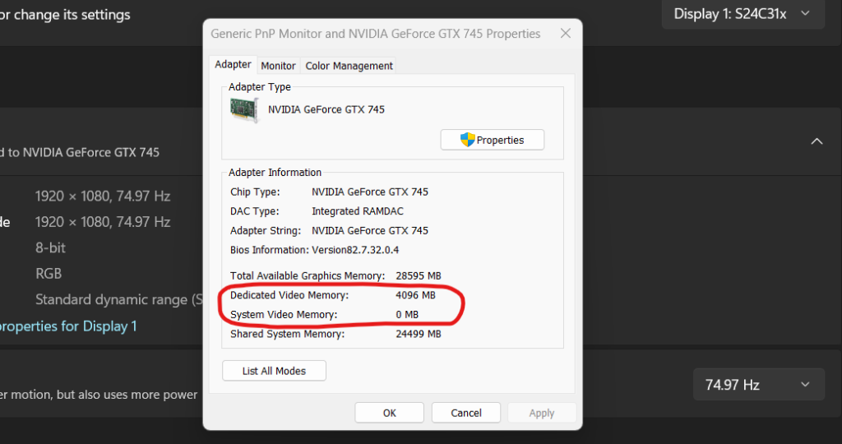Viewport: 842px width, 444px height.
Task: Click the dialog title bar text
Action: [375, 33]
